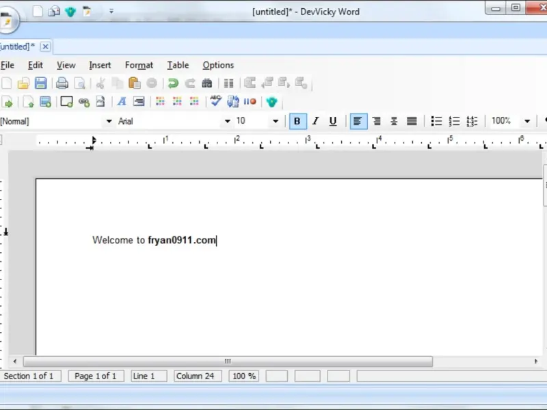The image size is (547, 410).
Task: Open Find using the binoculars icon
Action: 207,83
